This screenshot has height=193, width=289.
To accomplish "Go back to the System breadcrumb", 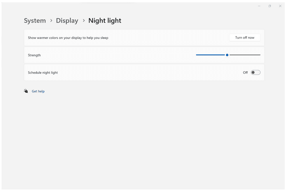I will 35,21.
